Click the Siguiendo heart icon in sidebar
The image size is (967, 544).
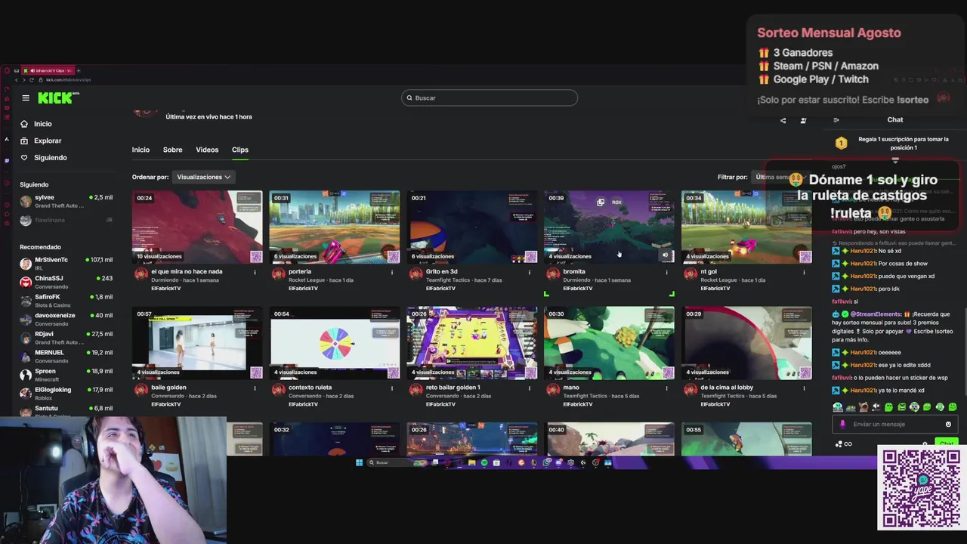(24, 157)
